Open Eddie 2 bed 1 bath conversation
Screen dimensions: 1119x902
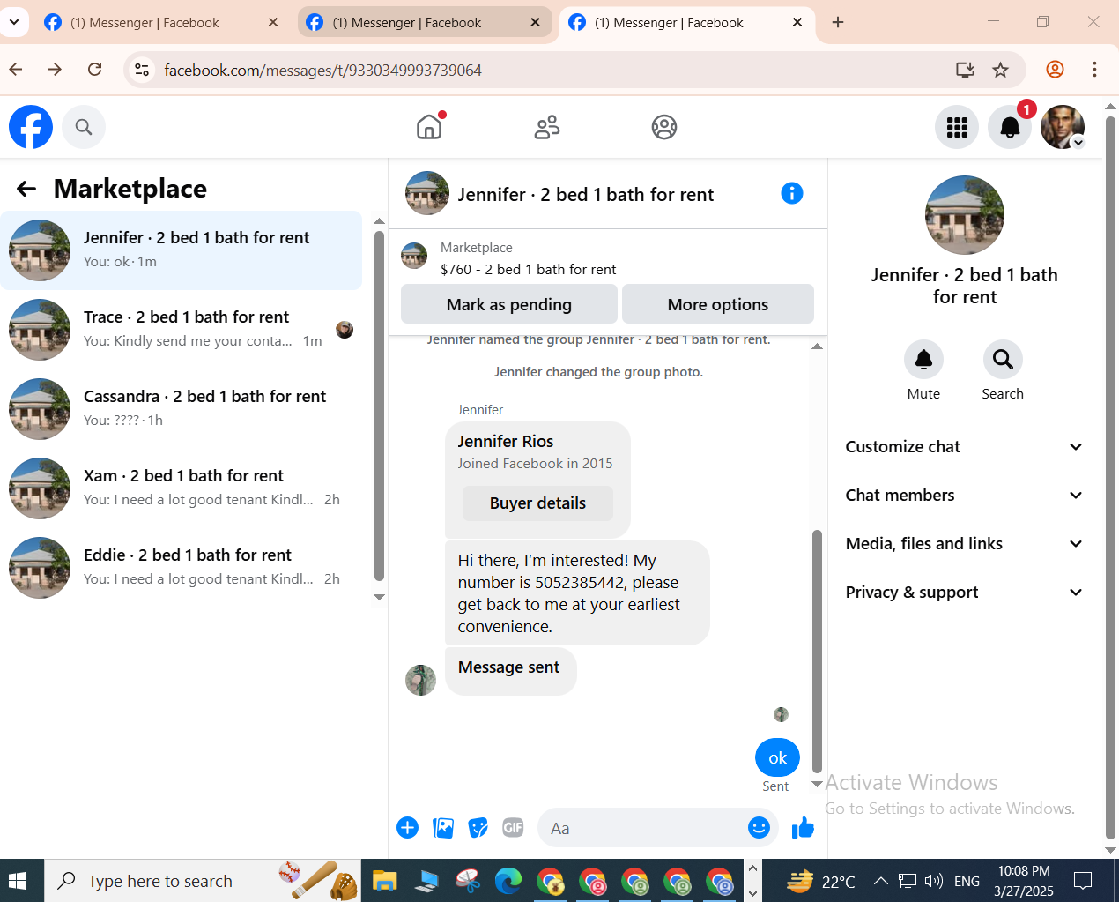pos(181,568)
